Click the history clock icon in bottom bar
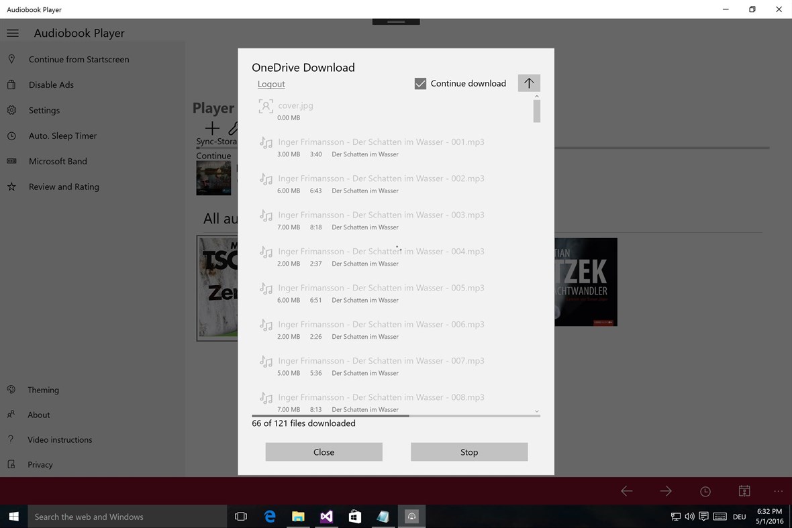 tap(705, 491)
